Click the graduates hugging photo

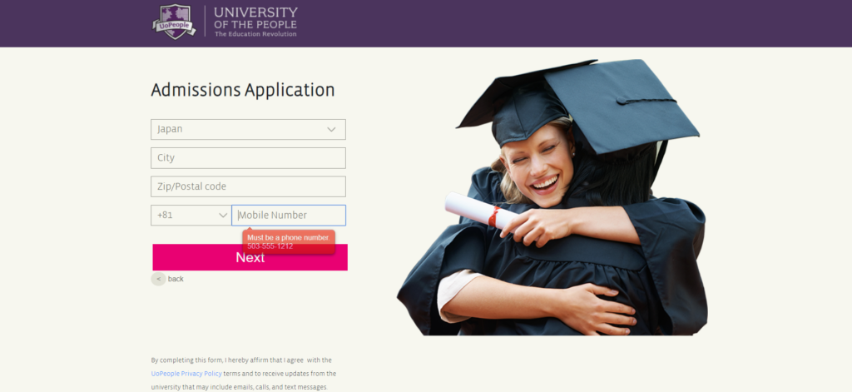point(552,196)
